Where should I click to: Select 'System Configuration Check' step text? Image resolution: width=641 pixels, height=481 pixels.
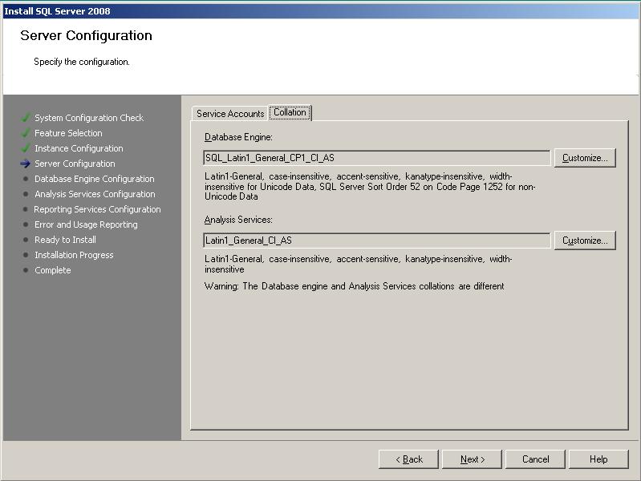tap(89, 118)
